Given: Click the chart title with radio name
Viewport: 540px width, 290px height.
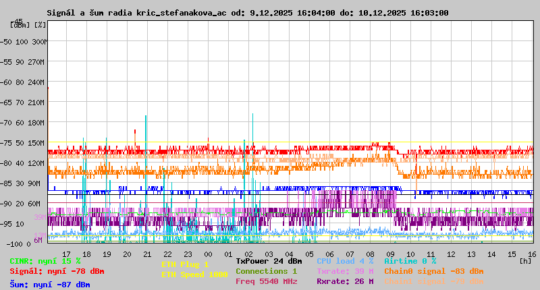Looking at the screenshot, I should pyautogui.click(x=247, y=13).
